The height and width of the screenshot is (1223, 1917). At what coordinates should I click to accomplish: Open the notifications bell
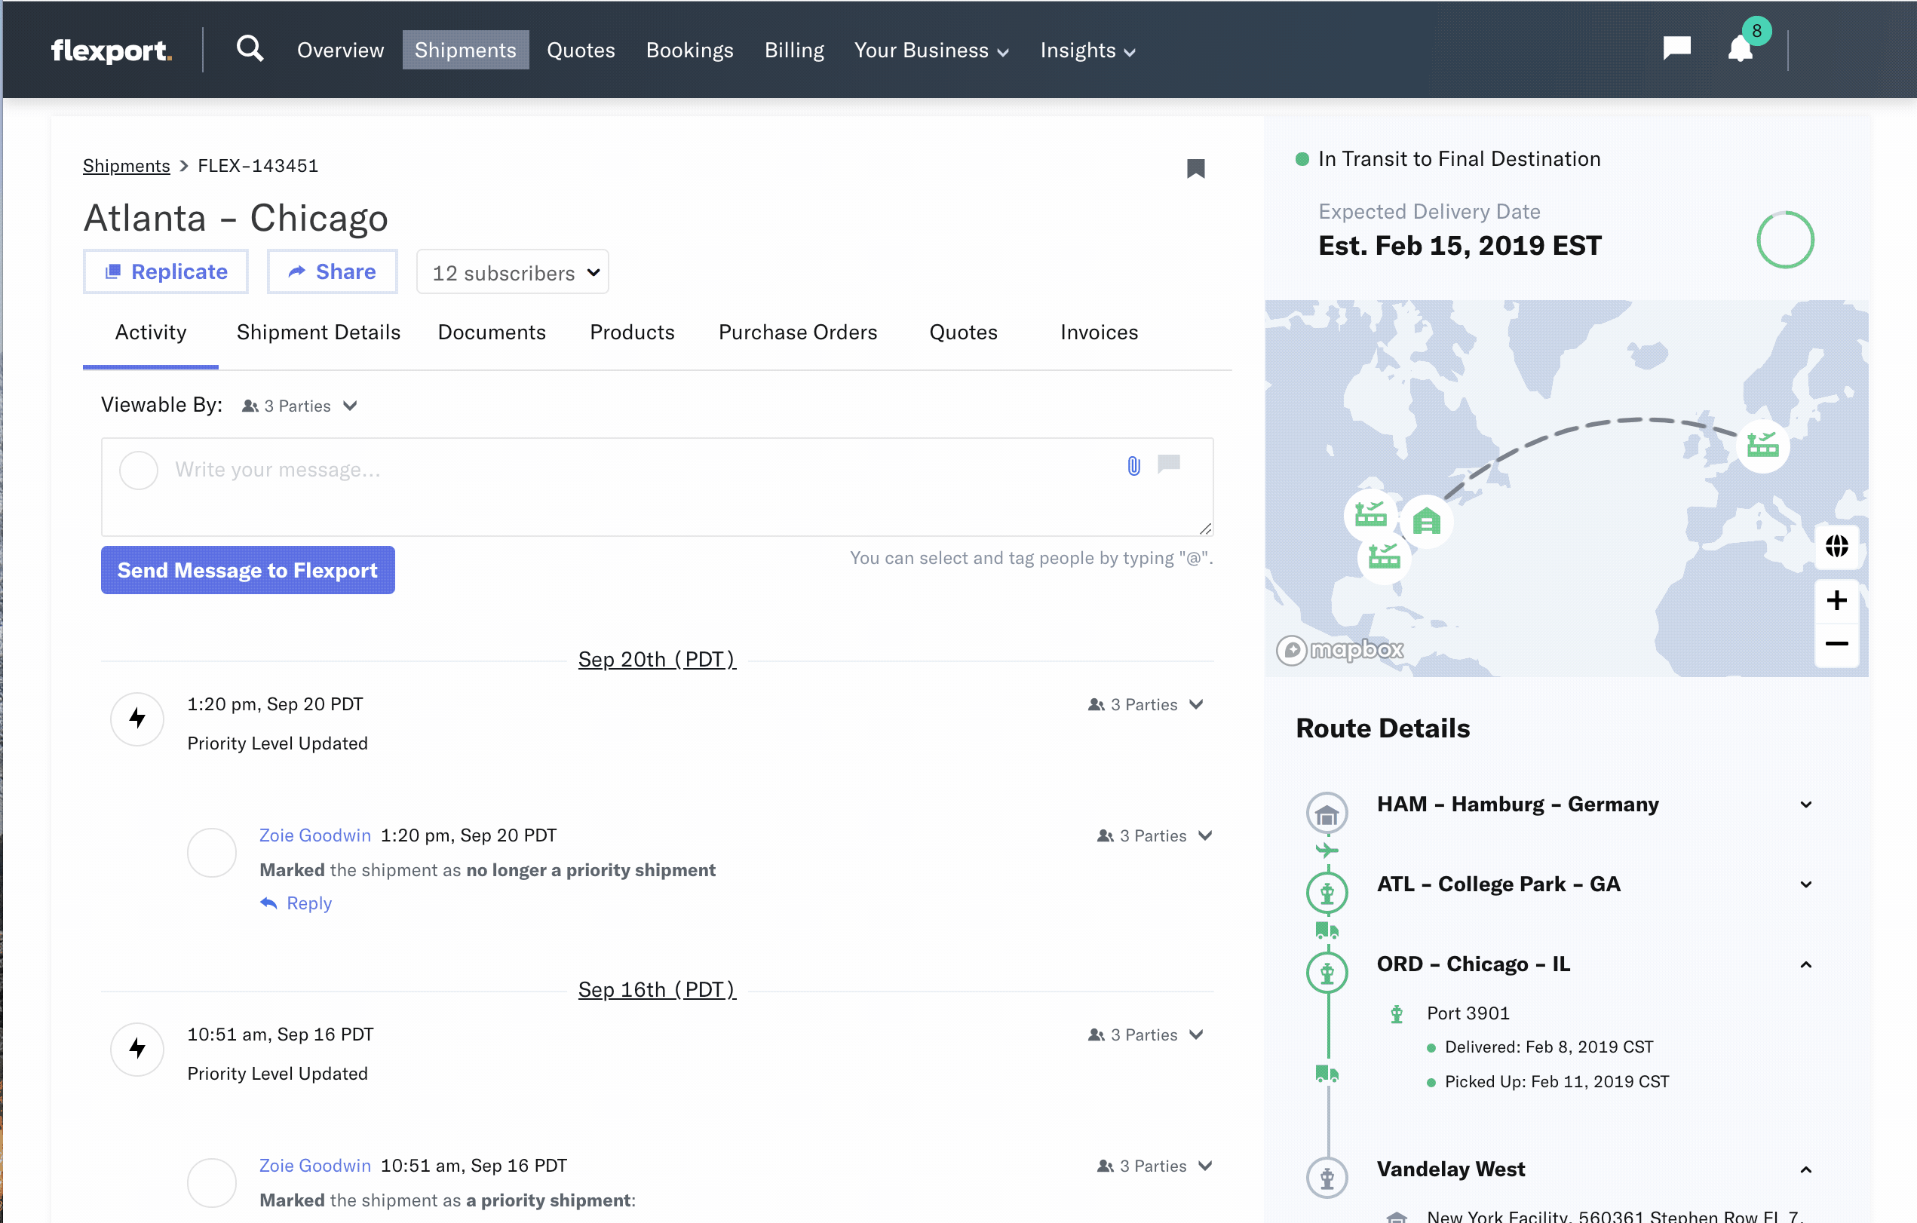tap(1741, 51)
